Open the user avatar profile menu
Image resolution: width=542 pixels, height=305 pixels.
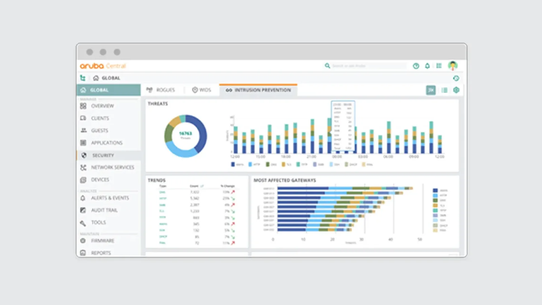(453, 66)
